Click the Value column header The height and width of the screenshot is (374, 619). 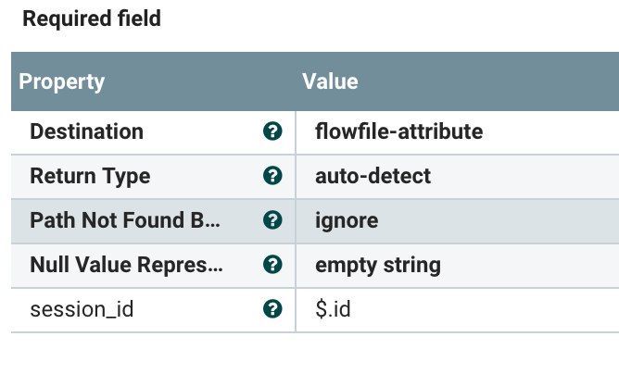(330, 81)
